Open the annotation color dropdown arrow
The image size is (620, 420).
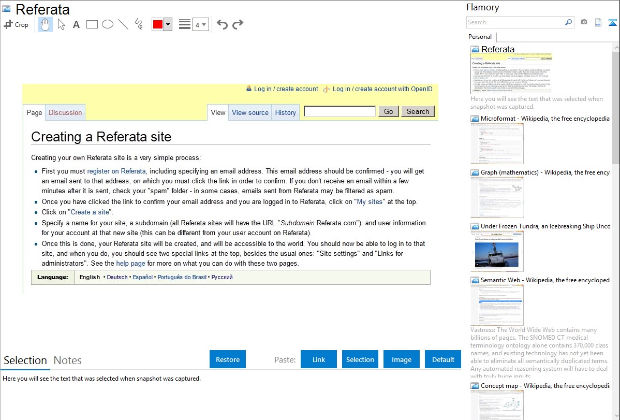(168, 24)
